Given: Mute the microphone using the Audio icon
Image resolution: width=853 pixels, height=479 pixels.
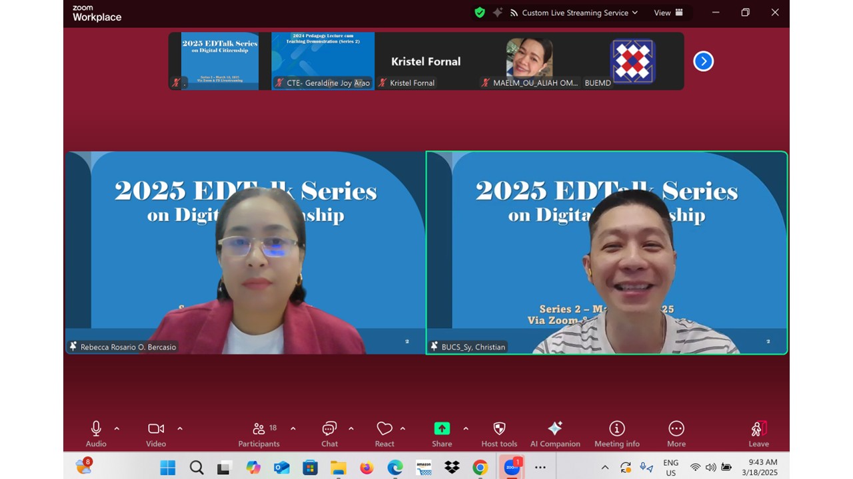Looking at the screenshot, I should coord(95,428).
